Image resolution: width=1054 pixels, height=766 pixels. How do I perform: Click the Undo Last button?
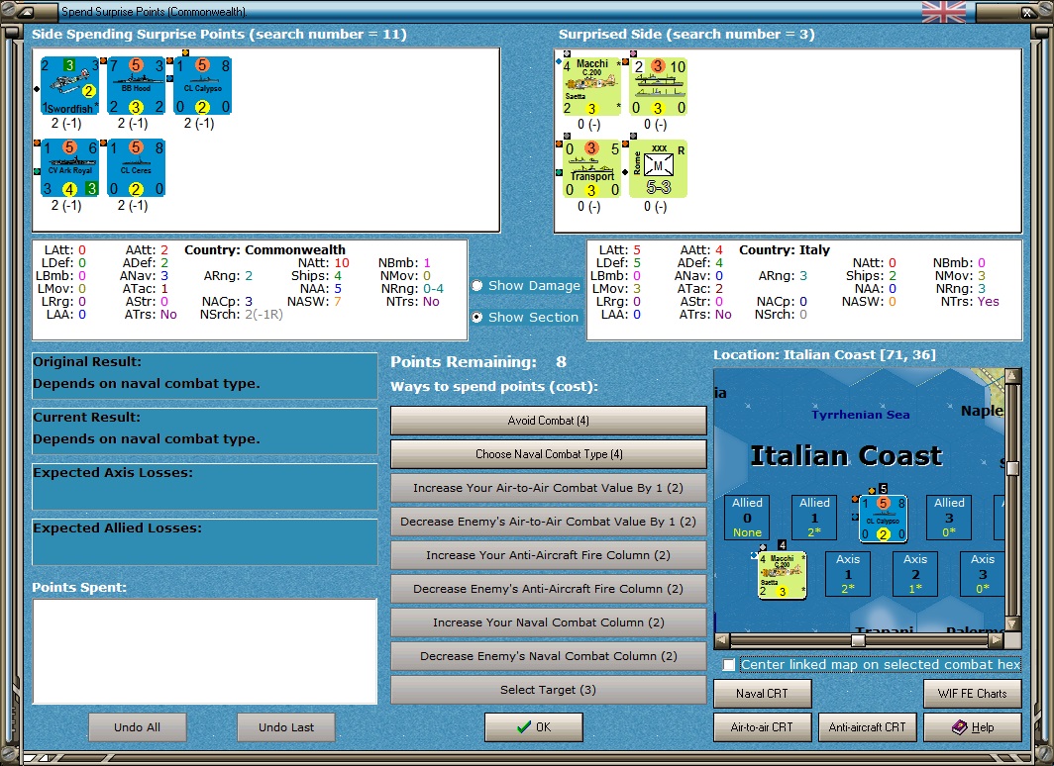[286, 727]
